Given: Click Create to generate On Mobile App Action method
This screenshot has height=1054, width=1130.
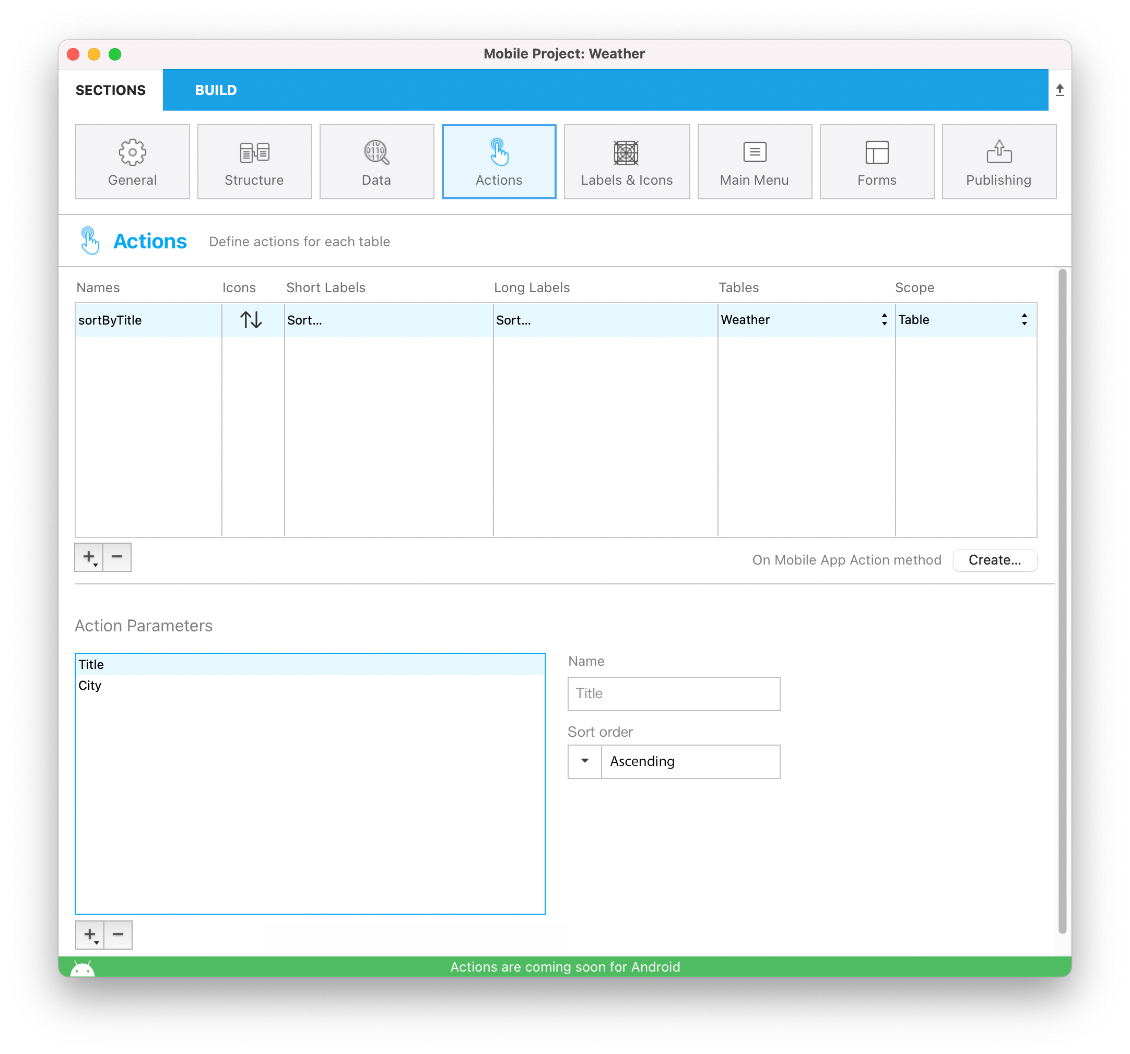Looking at the screenshot, I should pyautogui.click(x=995, y=559).
